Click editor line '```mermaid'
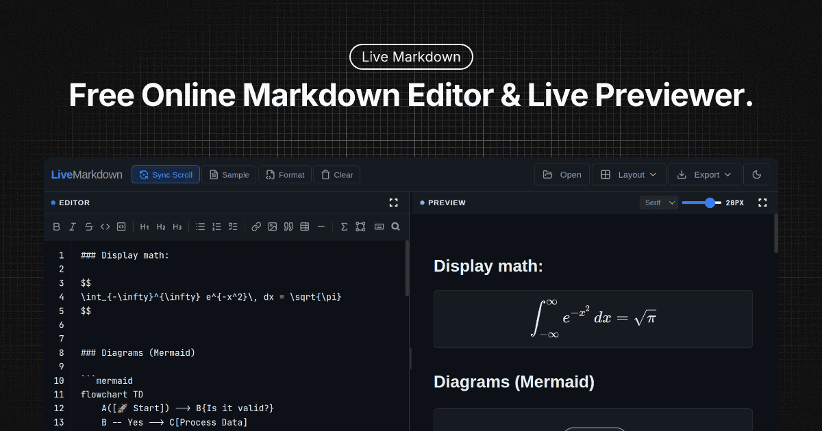This screenshot has width=822, height=431. pyautogui.click(x=106, y=380)
